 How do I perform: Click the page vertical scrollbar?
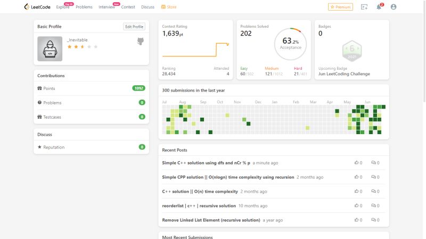tap(424, 52)
